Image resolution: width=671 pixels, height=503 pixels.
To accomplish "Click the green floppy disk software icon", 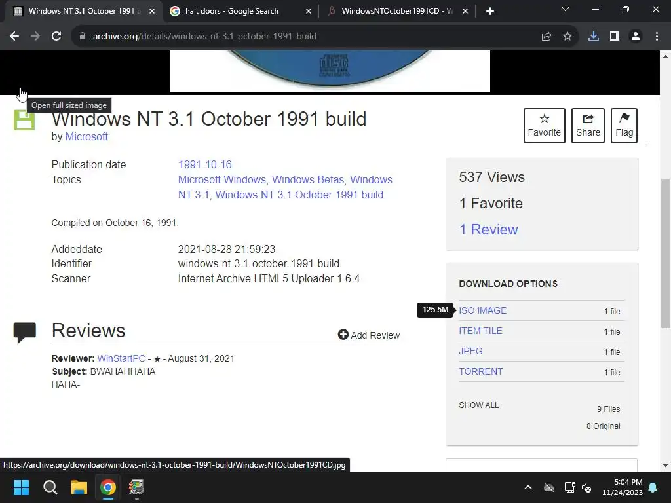I will (x=24, y=120).
